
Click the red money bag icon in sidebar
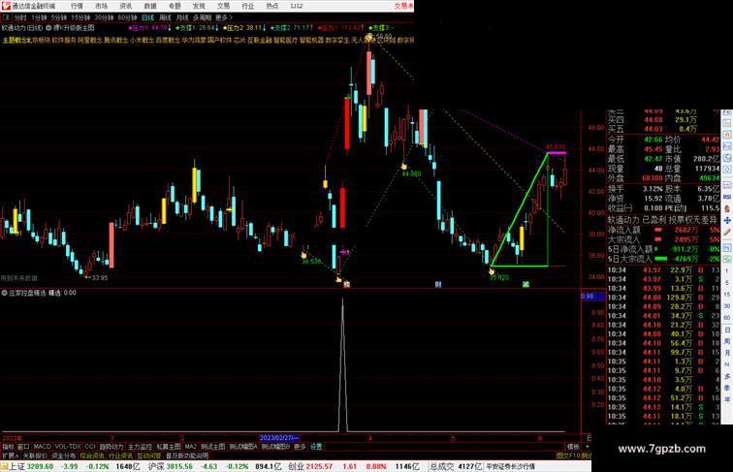click(x=727, y=208)
